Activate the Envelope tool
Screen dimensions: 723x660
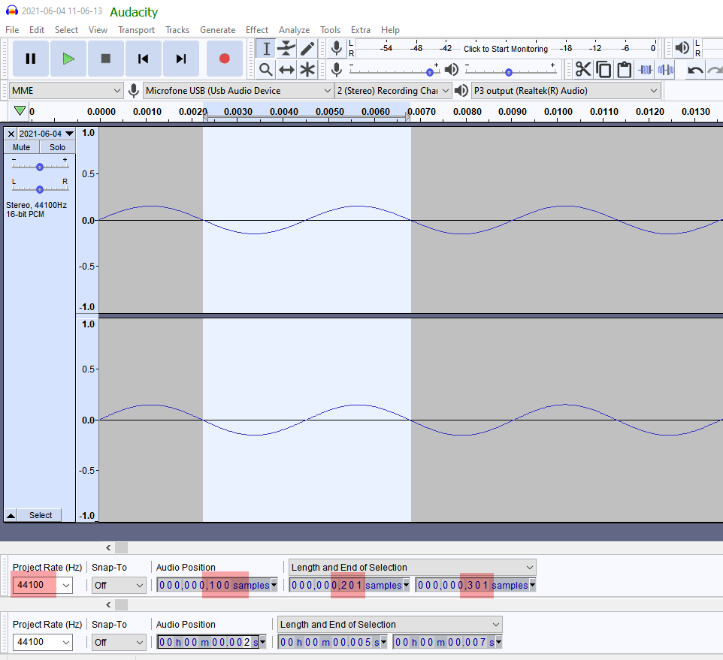[286, 48]
